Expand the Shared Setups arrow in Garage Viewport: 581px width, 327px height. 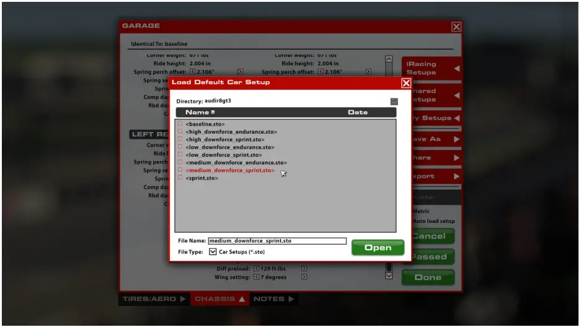(456, 95)
